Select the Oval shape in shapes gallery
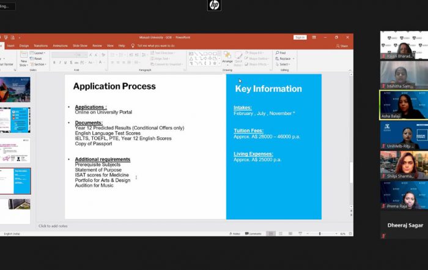Screen dimensions: 428x270 (x=210, y=54)
